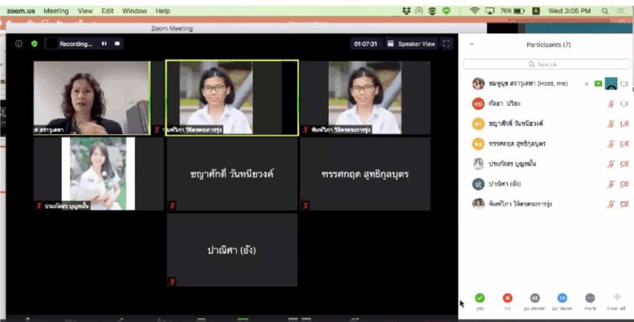Stop the recording

pos(117,44)
